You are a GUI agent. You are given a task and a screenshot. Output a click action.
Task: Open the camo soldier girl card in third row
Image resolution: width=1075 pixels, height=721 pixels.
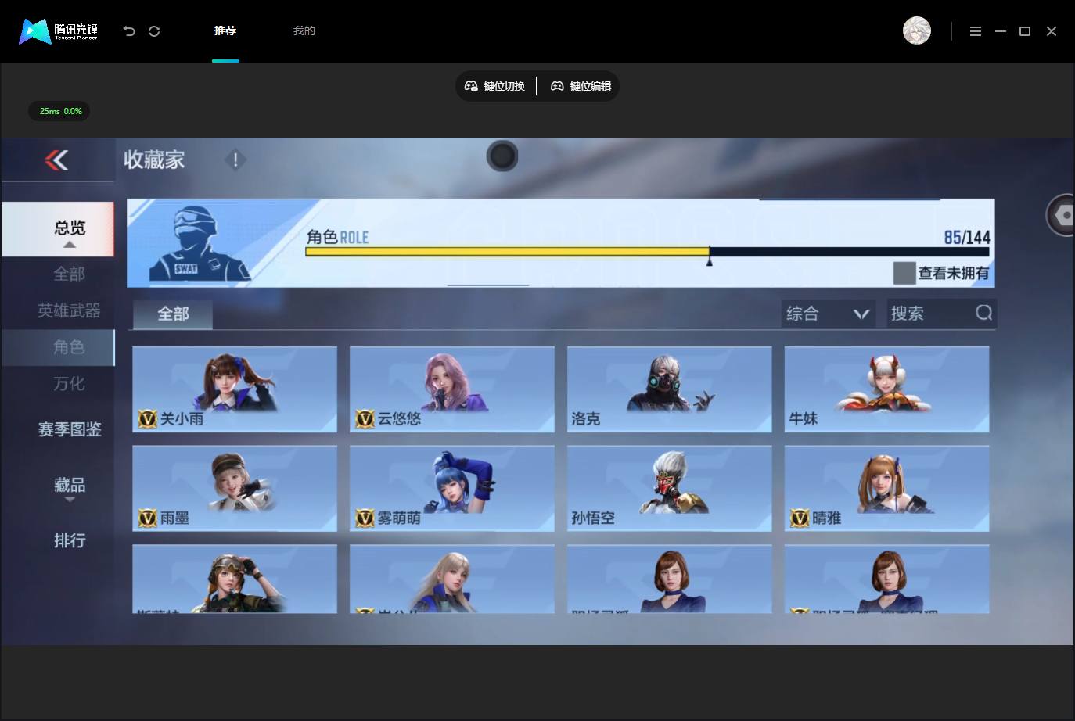pyautogui.click(x=235, y=579)
